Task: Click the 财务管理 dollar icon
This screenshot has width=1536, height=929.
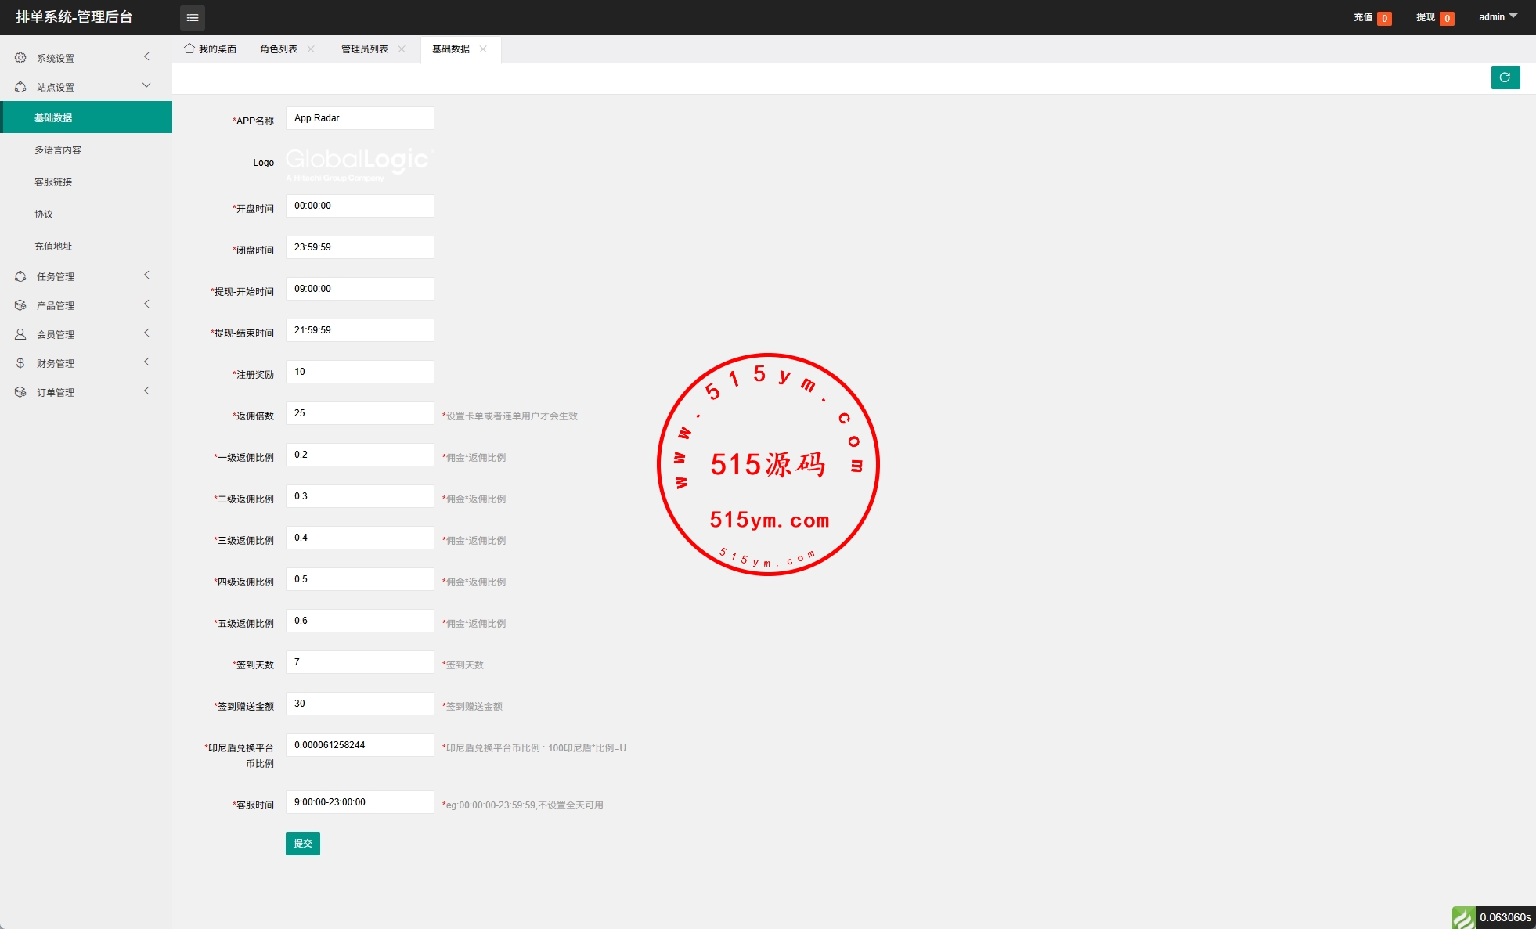Action: (20, 363)
